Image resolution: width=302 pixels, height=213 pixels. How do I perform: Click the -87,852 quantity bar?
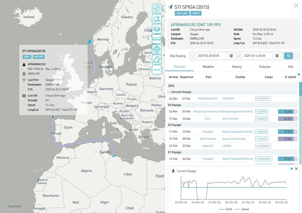point(288,132)
